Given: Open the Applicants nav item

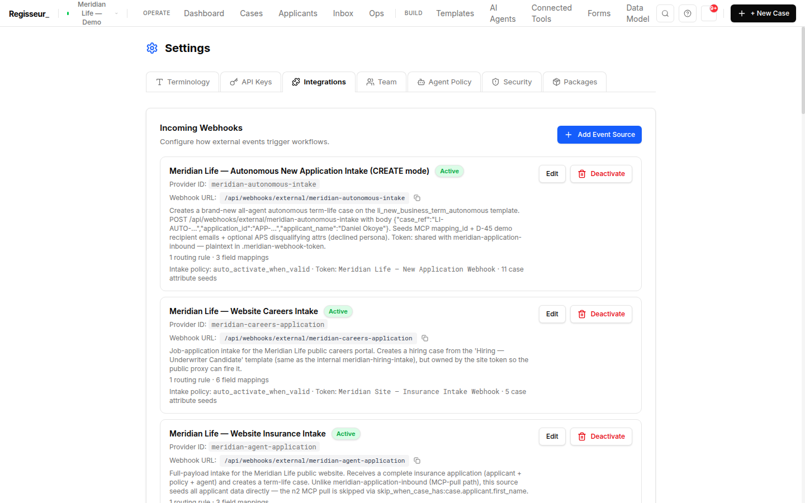Looking at the screenshot, I should click(x=298, y=13).
